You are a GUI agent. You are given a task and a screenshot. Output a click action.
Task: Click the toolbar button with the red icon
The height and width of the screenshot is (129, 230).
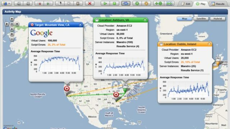(x=39, y=3)
